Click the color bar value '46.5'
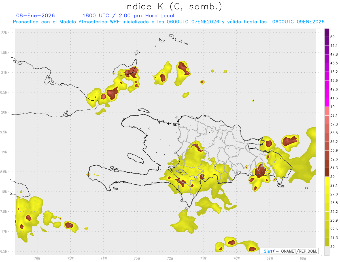340x262 pixels. point(334,63)
